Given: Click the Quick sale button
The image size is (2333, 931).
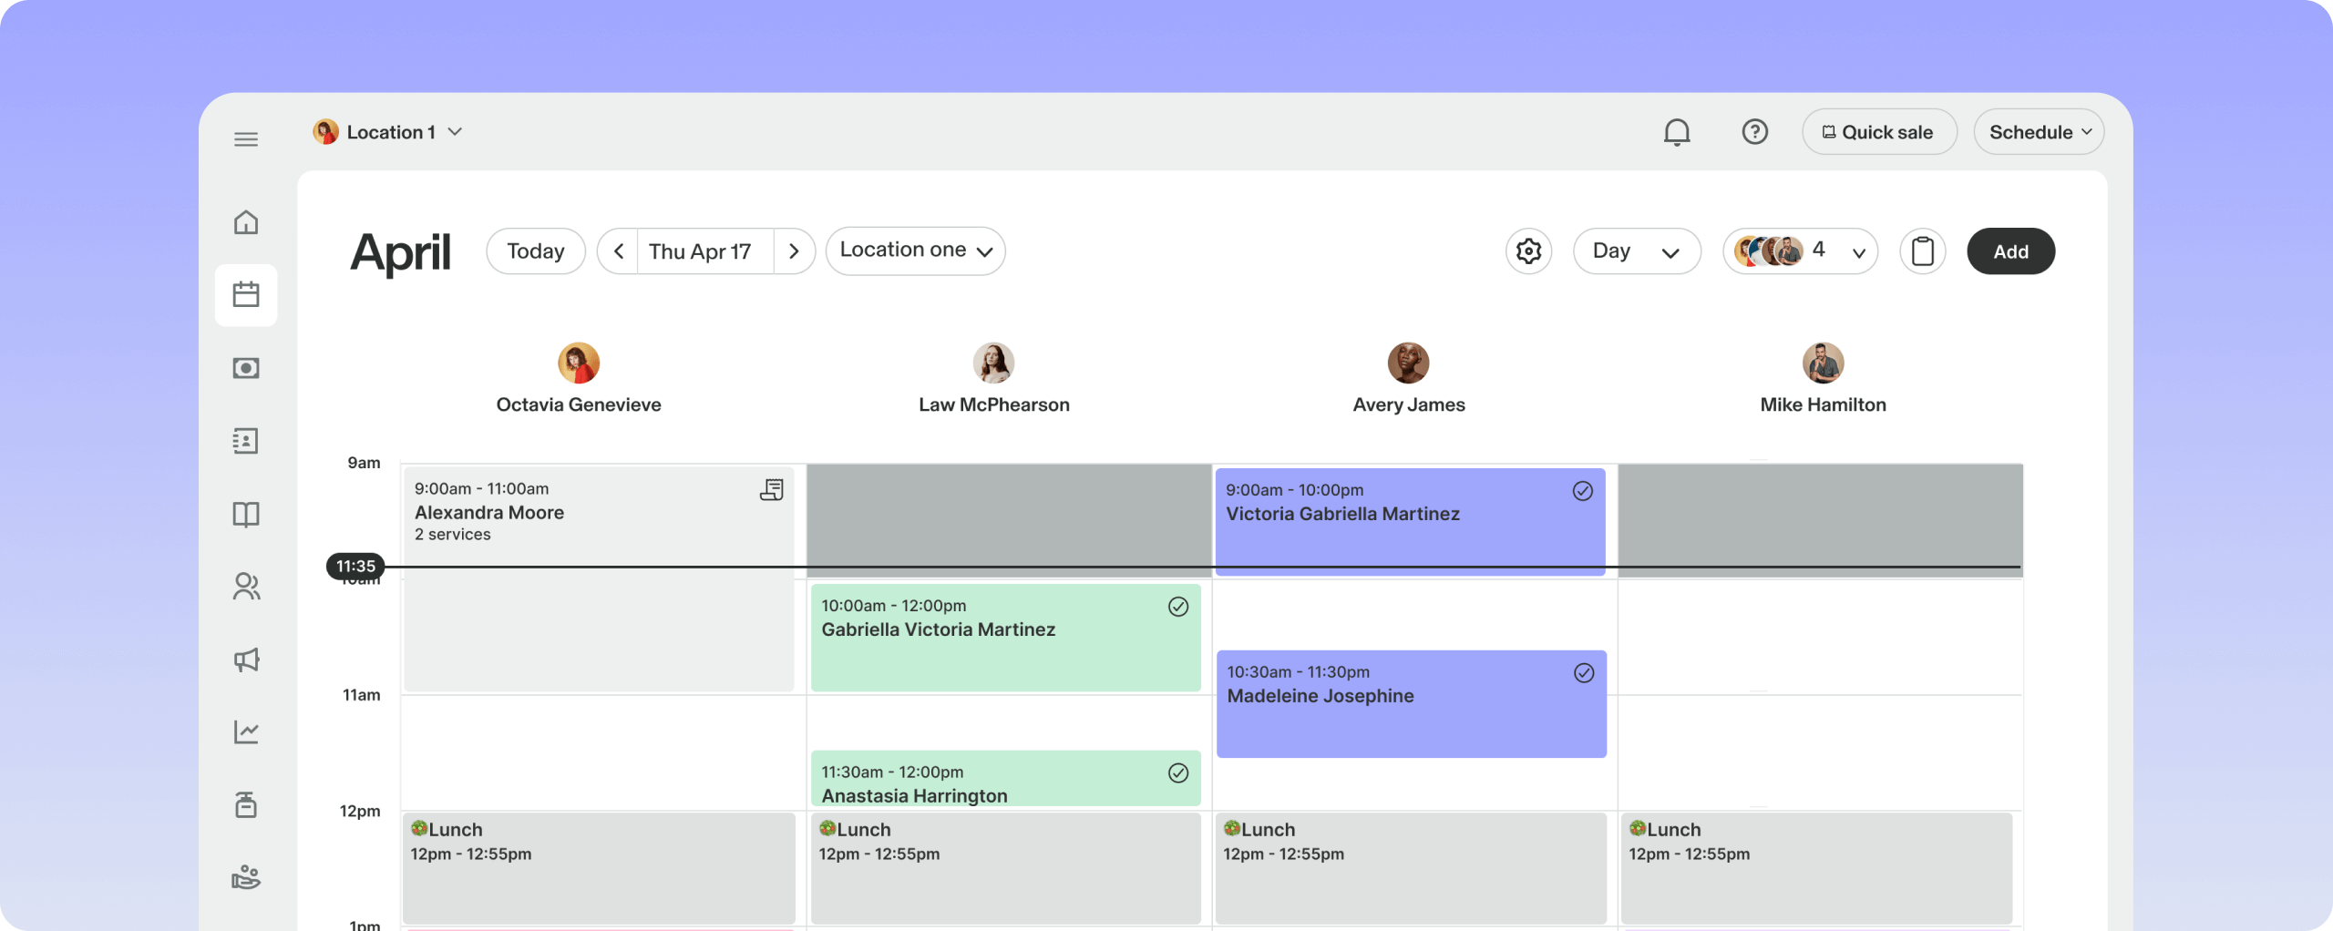Looking at the screenshot, I should (x=1879, y=132).
